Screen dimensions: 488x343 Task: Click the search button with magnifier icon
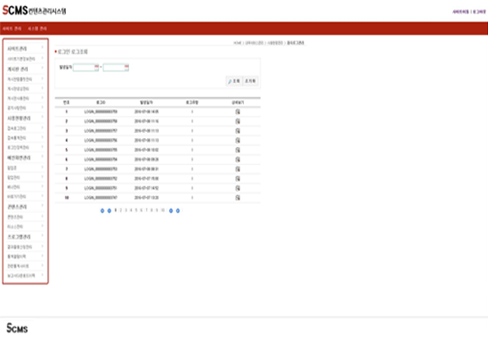pos(233,81)
